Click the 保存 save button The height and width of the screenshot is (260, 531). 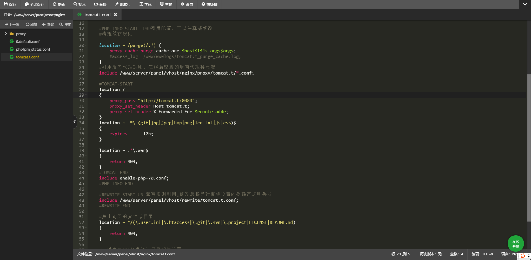[10, 4]
